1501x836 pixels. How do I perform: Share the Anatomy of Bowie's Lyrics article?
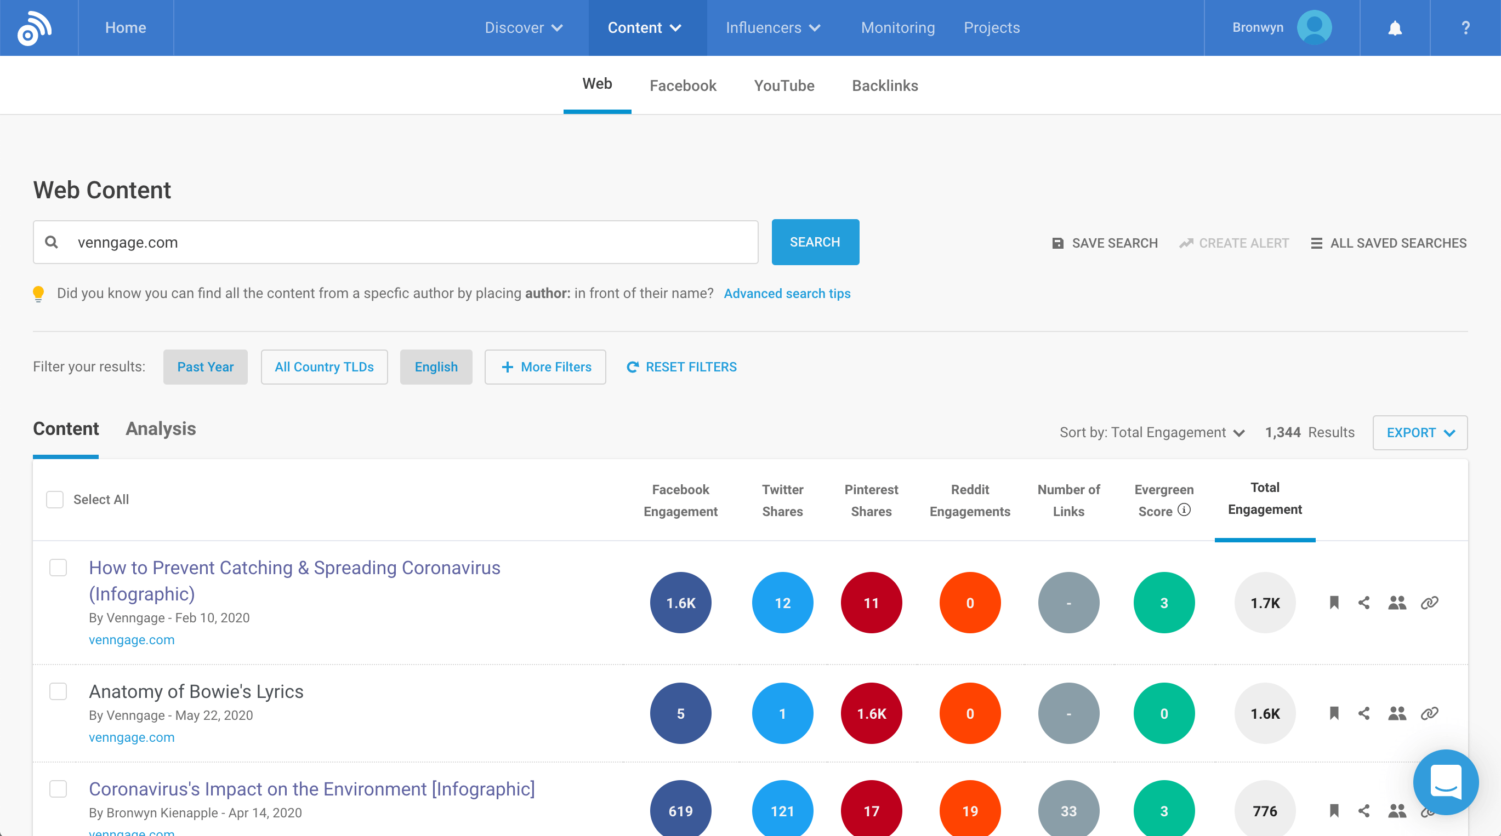(x=1363, y=713)
